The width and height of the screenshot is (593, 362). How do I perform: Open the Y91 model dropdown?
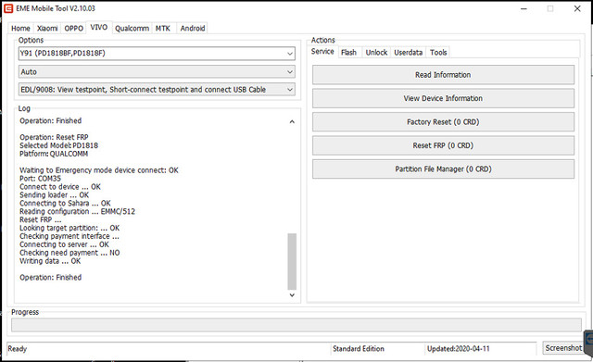point(157,54)
